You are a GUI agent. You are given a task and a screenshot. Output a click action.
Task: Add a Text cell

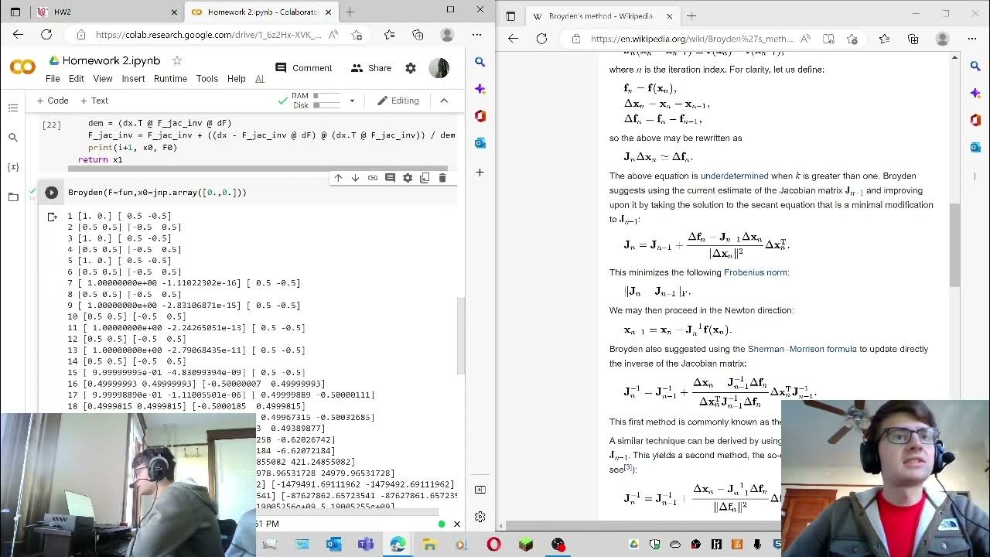pos(94,101)
